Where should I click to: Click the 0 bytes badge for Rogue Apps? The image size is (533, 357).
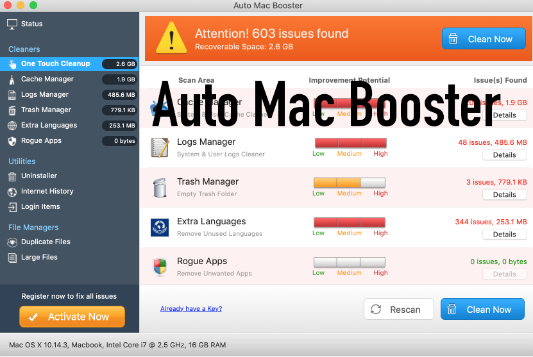click(x=120, y=141)
